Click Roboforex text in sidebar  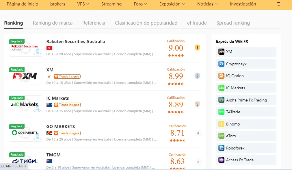[235, 148]
